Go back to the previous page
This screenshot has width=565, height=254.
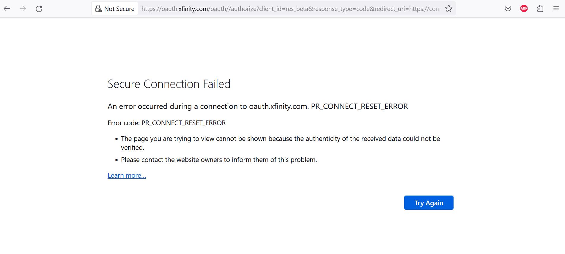(x=7, y=9)
